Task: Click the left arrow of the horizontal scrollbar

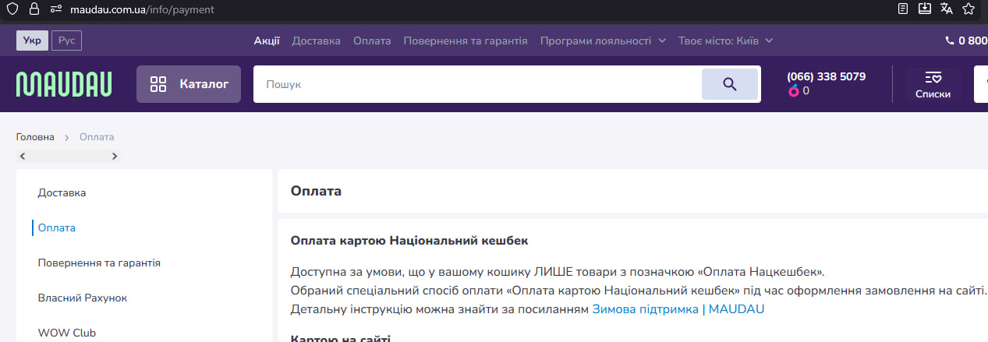Action: 23,156
